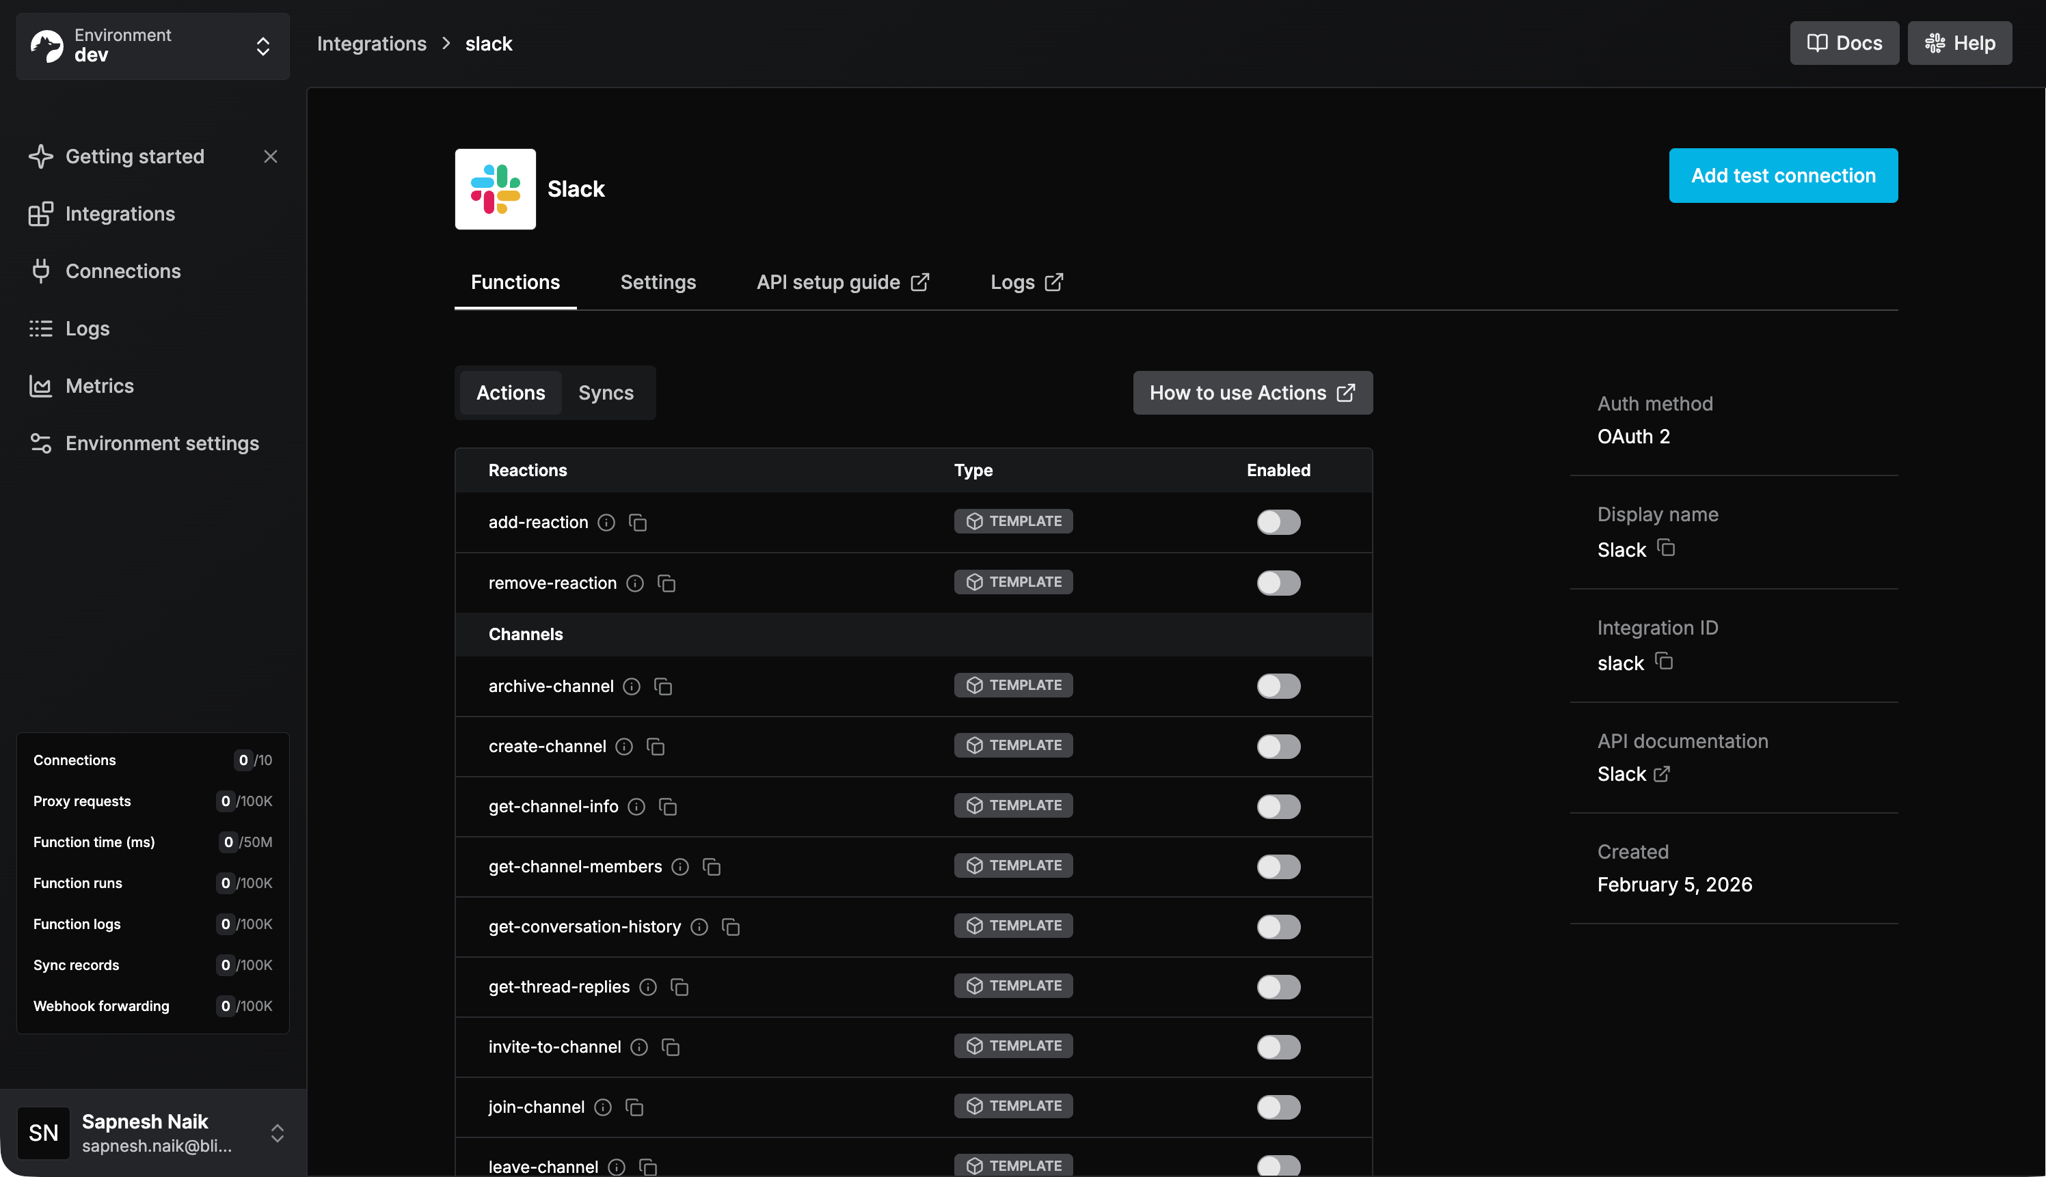
Task: Open the How to use Actions link
Action: coord(1252,393)
